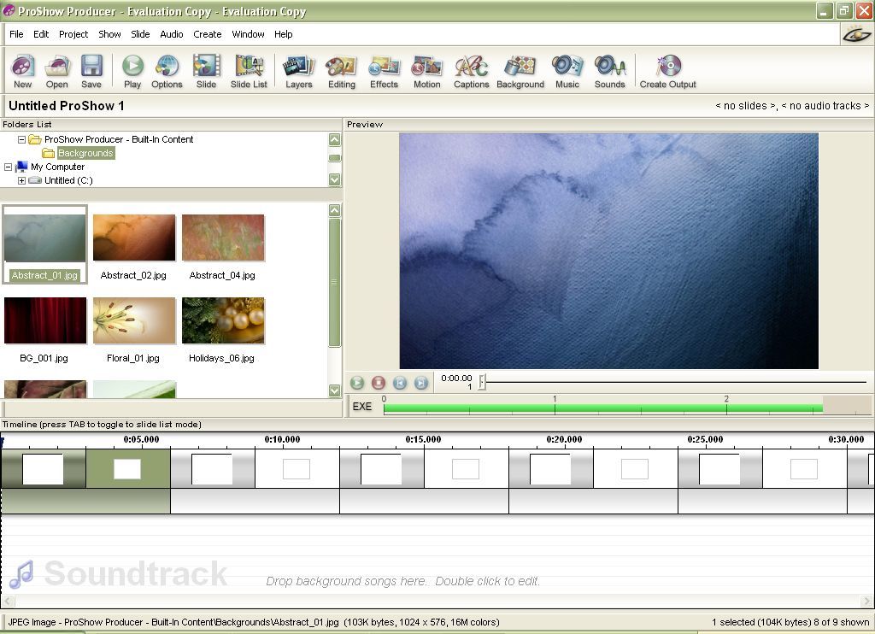This screenshot has width=875, height=634.
Task: Click the music note Soundtrack icon
Action: coord(21,574)
